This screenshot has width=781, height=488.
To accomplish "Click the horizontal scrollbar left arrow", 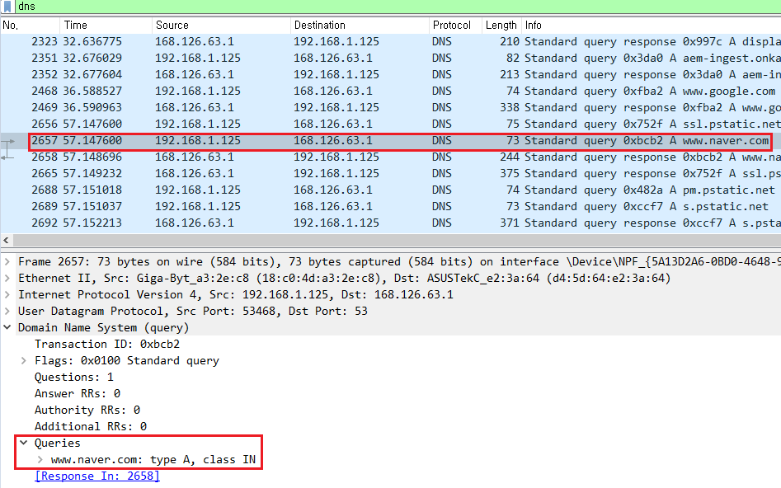I will pyautogui.click(x=6, y=241).
